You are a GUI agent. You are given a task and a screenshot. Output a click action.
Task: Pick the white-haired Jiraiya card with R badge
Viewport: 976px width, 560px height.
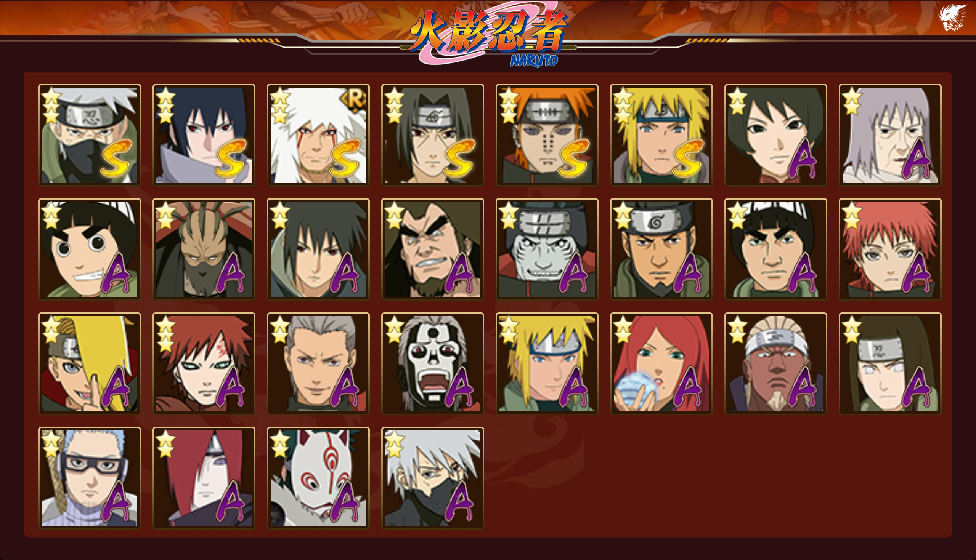[318, 135]
